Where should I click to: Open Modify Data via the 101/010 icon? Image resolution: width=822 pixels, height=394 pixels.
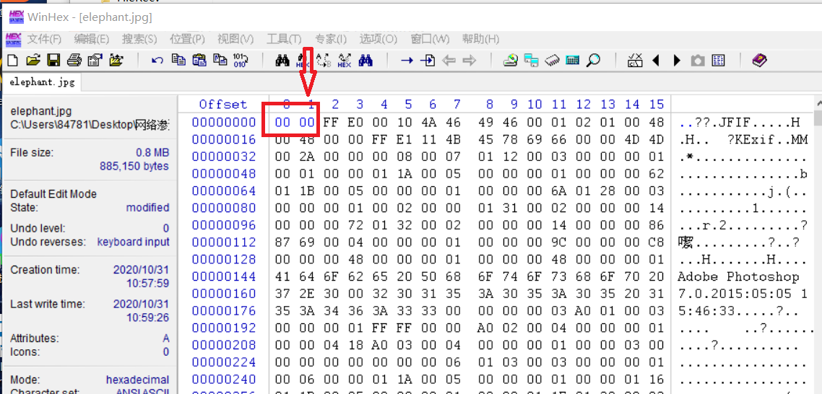point(241,60)
